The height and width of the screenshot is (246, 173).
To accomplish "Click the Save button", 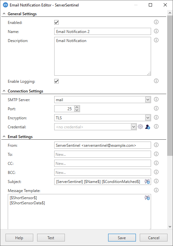I will click(122, 238).
